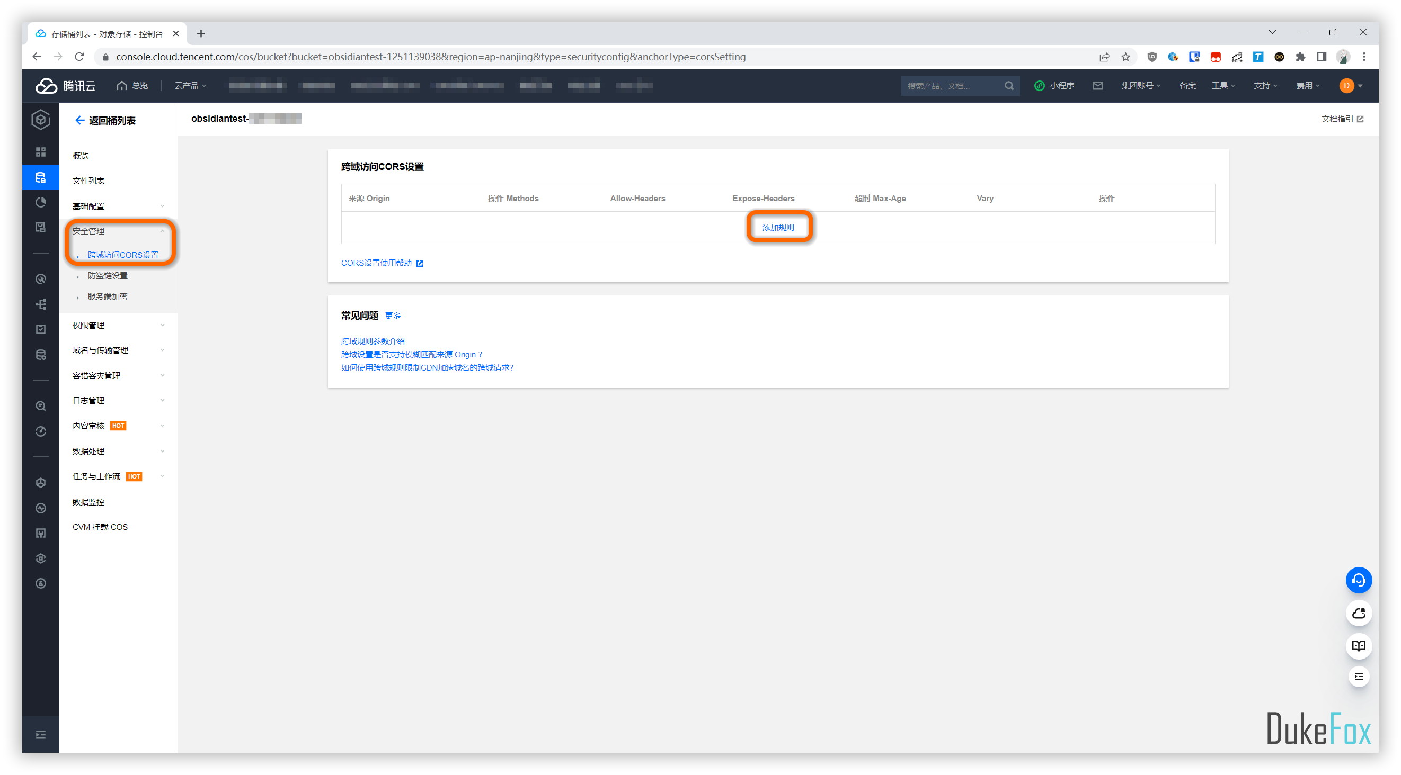Click the 添加规则 link
The image size is (1401, 775).
click(x=778, y=227)
